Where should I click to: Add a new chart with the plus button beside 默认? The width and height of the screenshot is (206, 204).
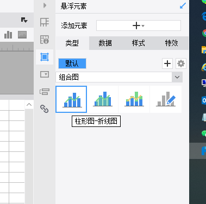[x=167, y=63]
